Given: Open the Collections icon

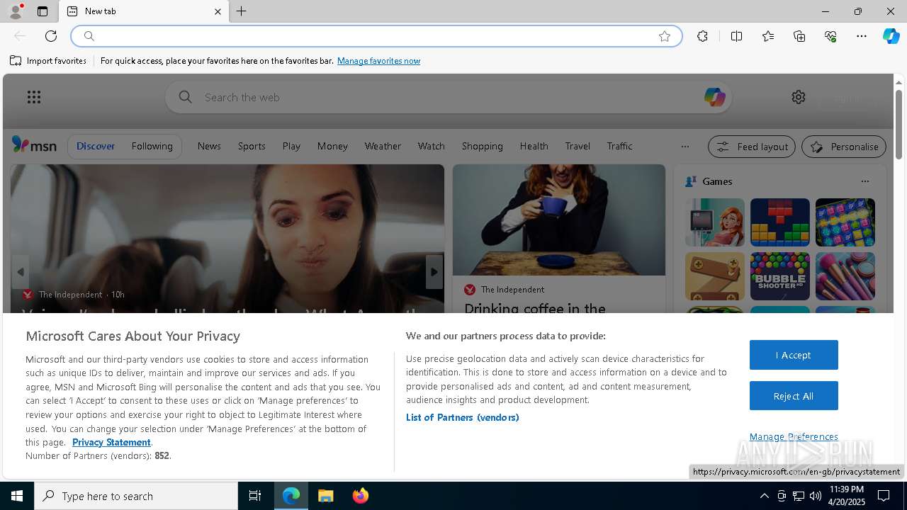Looking at the screenshot, I should 799,36.
